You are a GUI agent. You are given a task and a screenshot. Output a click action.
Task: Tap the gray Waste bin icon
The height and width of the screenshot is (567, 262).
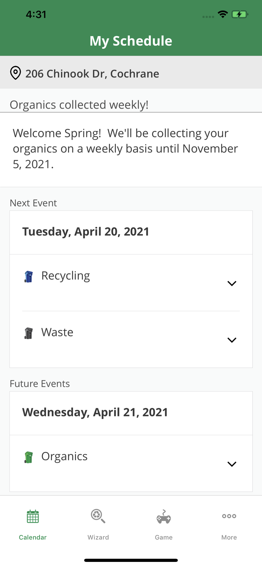pos(29,333)
